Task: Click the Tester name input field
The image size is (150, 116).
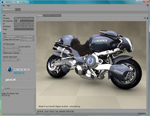Action: (24, 29)
